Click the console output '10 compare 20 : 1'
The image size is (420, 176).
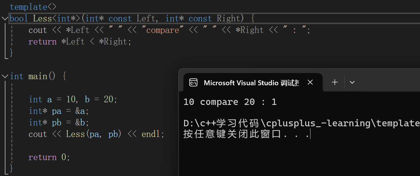(230, 102)
